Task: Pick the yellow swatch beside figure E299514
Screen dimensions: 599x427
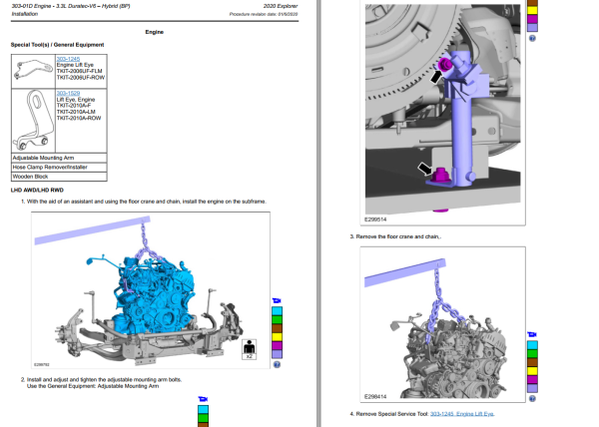Action: click(x=532, y=11)
